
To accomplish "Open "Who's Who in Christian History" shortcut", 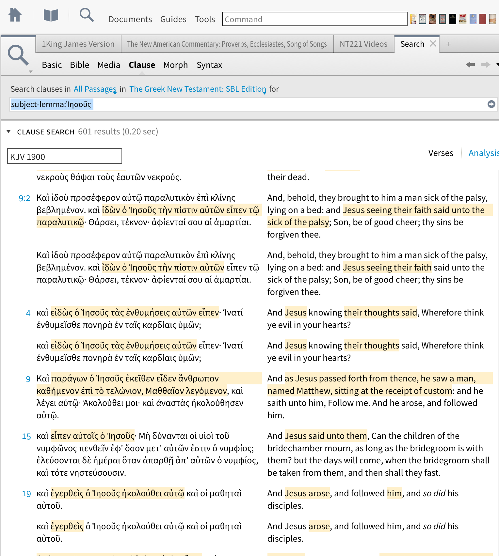I will [x=463, y=19].
